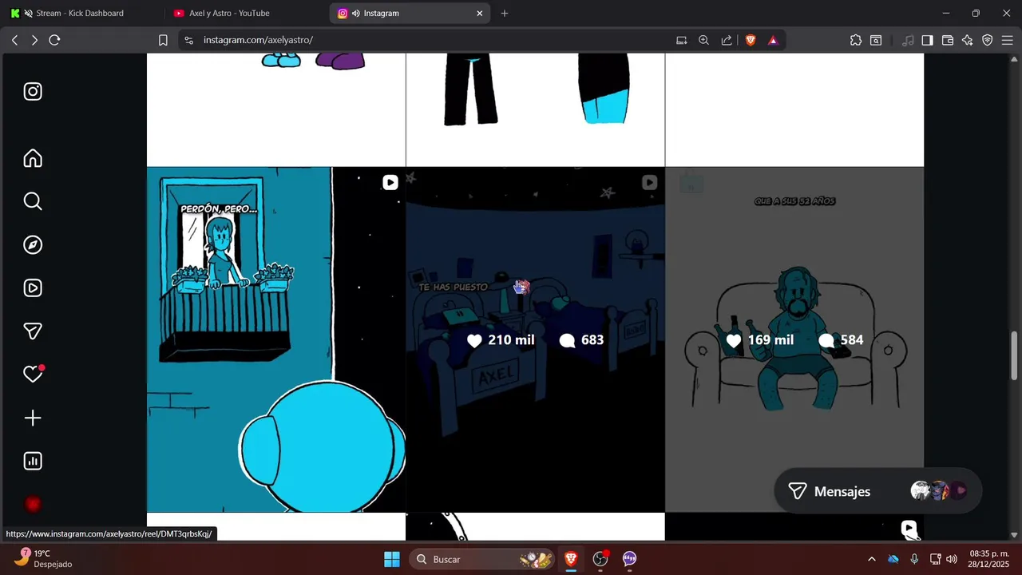Click the 210 mil likes count

click(x=501, y=340)
